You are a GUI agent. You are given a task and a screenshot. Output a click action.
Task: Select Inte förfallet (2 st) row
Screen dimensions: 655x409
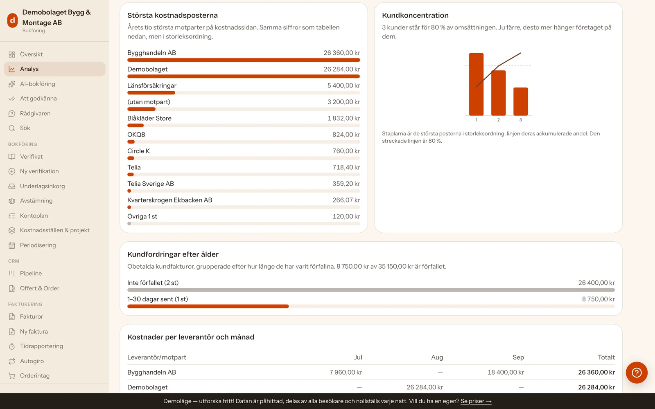pyautogui.click(x=371, y=285)
